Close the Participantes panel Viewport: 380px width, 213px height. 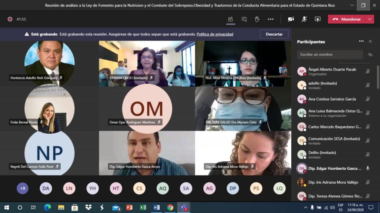coord(370,41)
